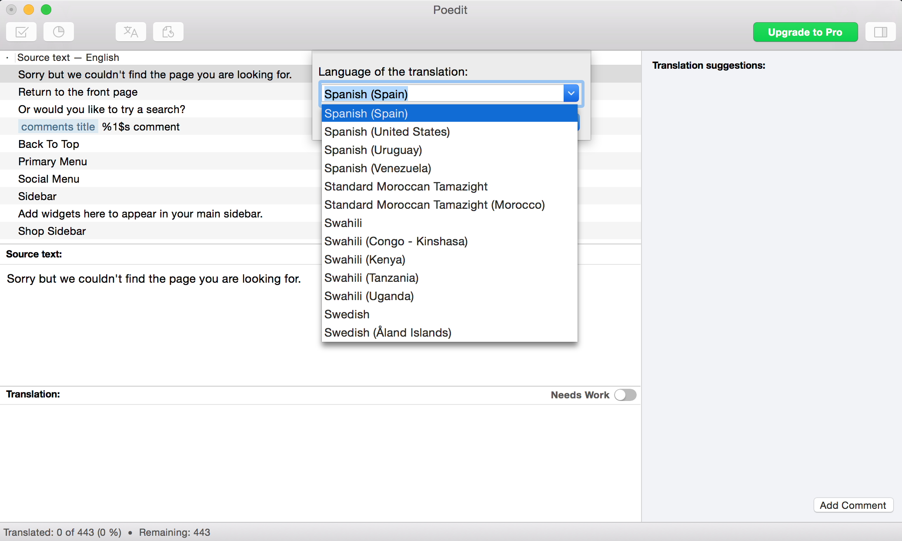Select Swahili (Uganda) entry
The height and width of the screenshot is (541, 902).
pos(449,296)
